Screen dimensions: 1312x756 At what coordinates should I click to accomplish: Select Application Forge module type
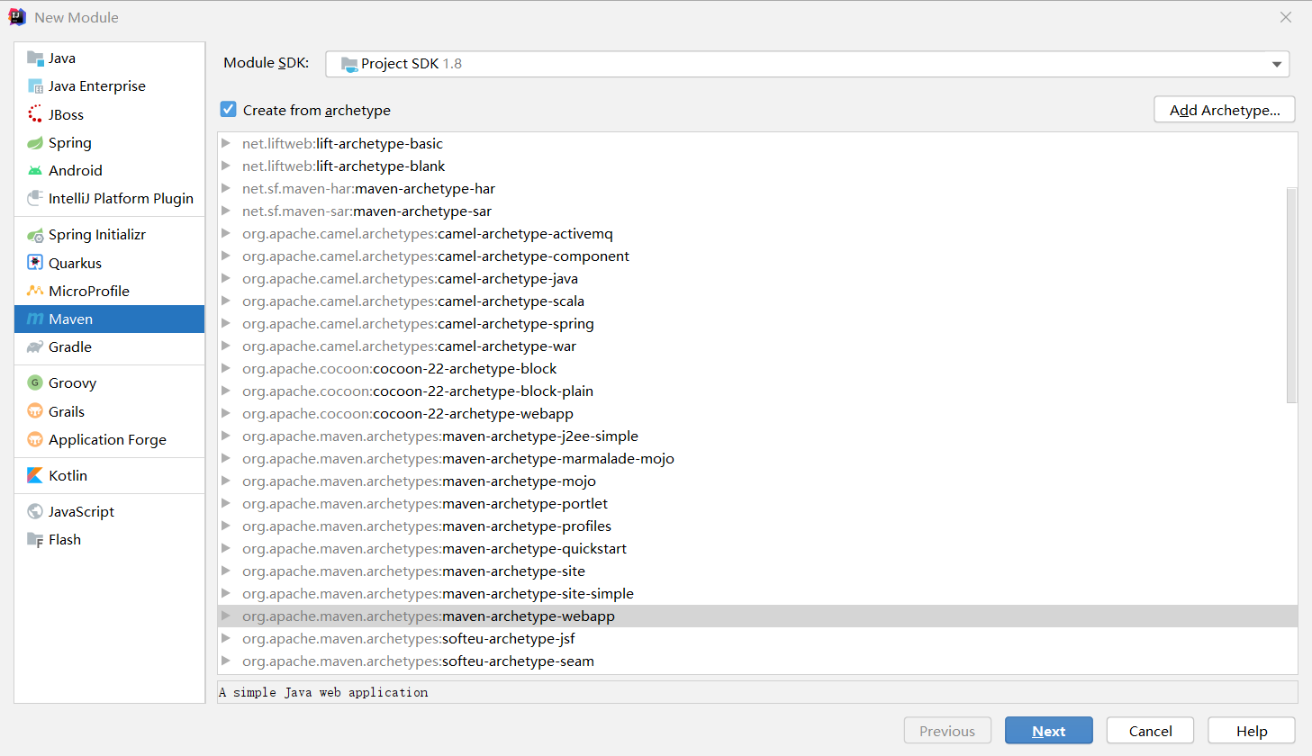point(110,439)
